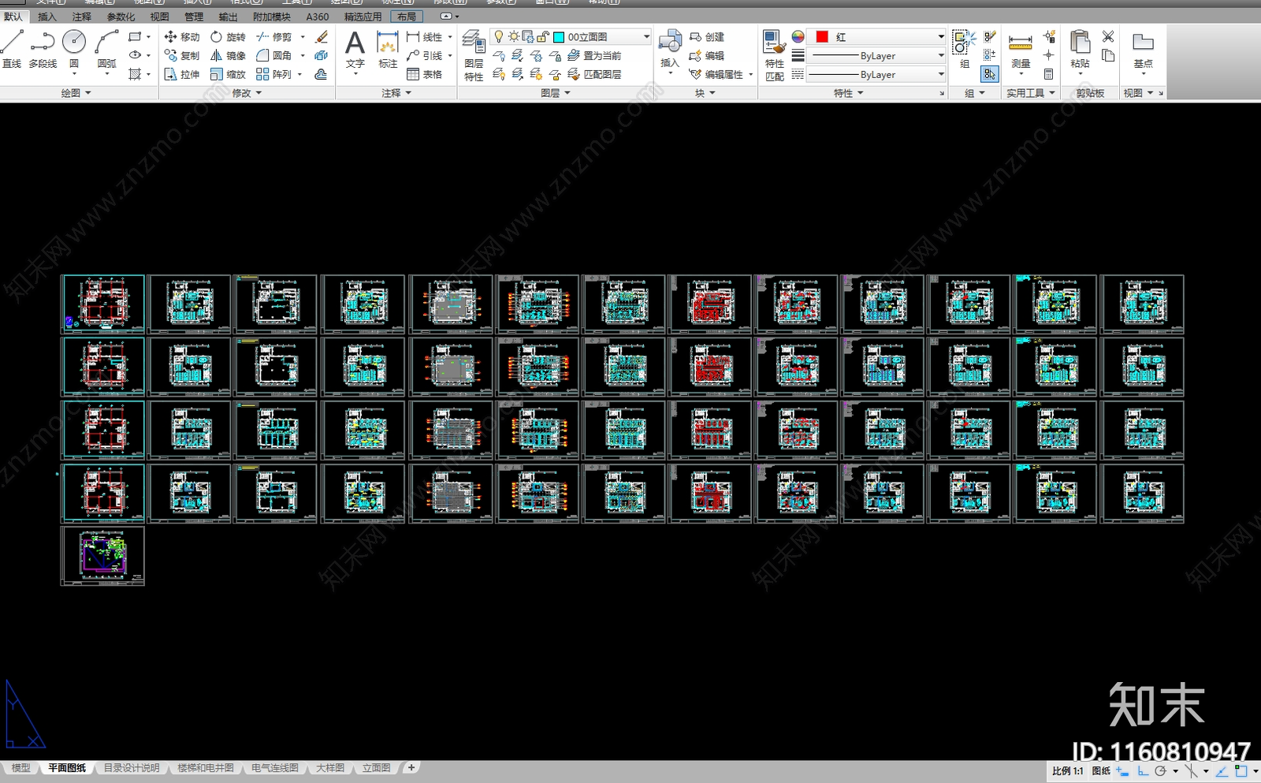Toggle the layer lock padlock icon
Image resolution: width=1261 pixels, height=783 pixels.
(542, 37)
